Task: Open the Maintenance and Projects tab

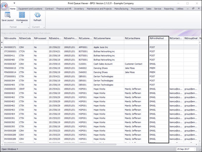Action: coord(99,9)
